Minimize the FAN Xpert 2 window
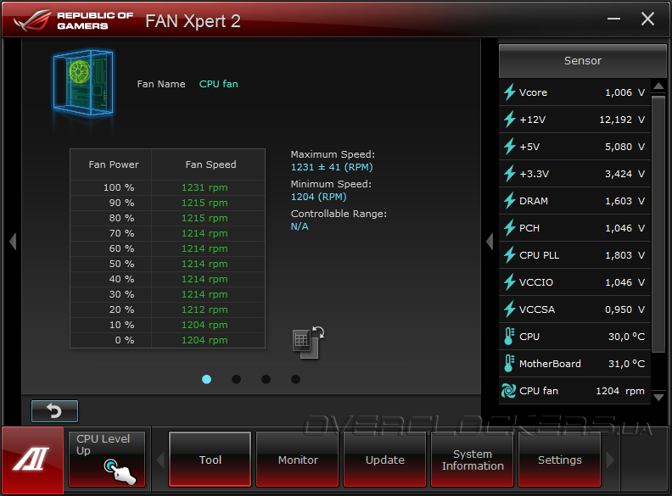This screenshot has width=672, height=496. click(x=613, y=19)
